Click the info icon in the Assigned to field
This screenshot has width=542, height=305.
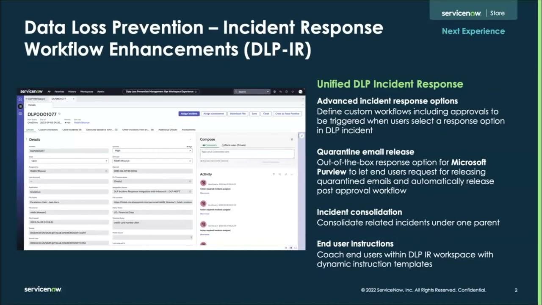[106, 171]
